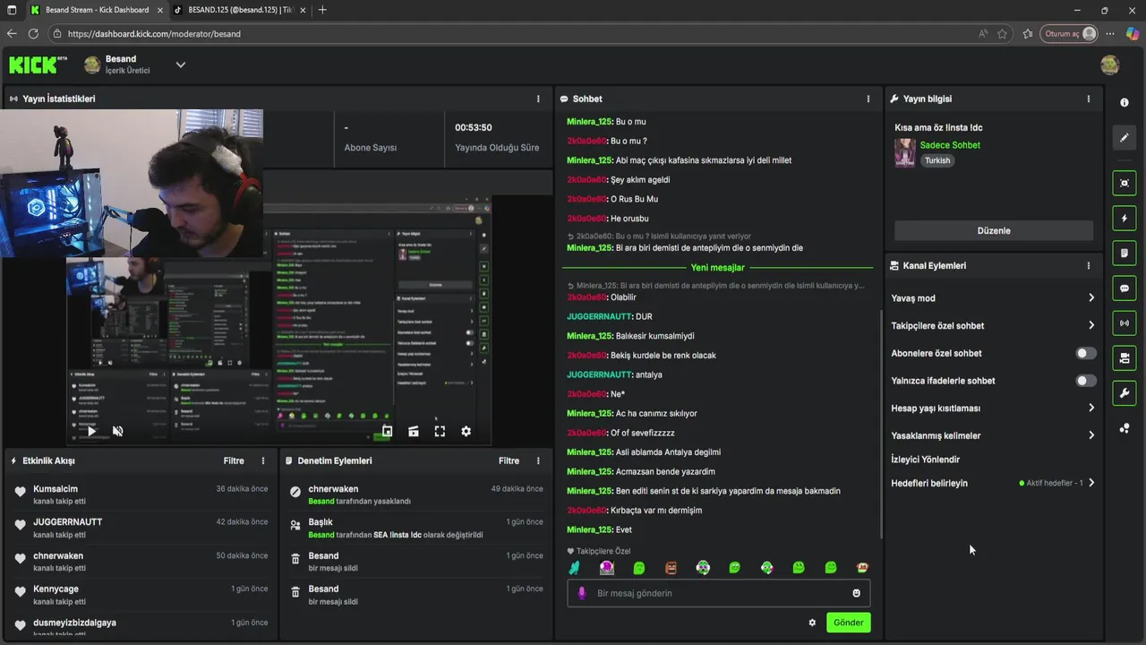Click the wrench tools icon in sidebar

[x=1125, y=393]
